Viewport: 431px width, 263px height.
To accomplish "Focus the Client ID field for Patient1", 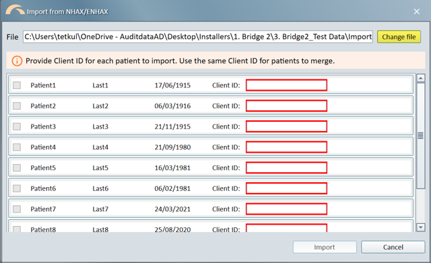I will (286, 85).
